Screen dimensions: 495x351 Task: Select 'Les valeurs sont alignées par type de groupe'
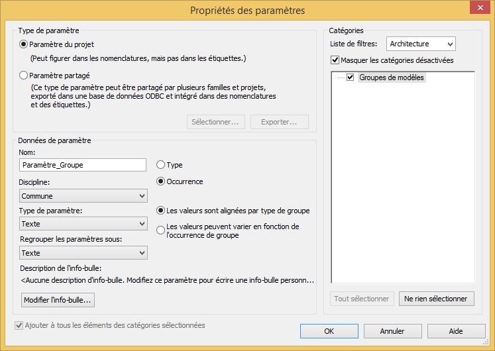(161, 211)
